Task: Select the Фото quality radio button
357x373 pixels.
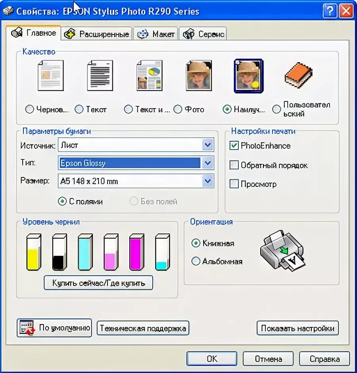Action: [x=178, y=109]
